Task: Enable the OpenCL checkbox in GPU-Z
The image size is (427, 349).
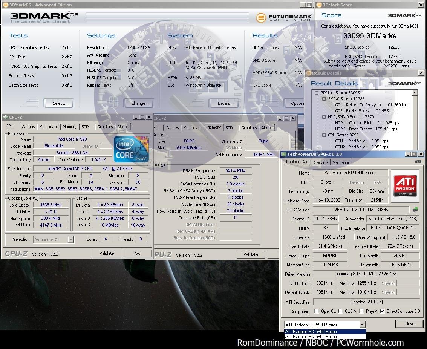Action: point(317,311)
